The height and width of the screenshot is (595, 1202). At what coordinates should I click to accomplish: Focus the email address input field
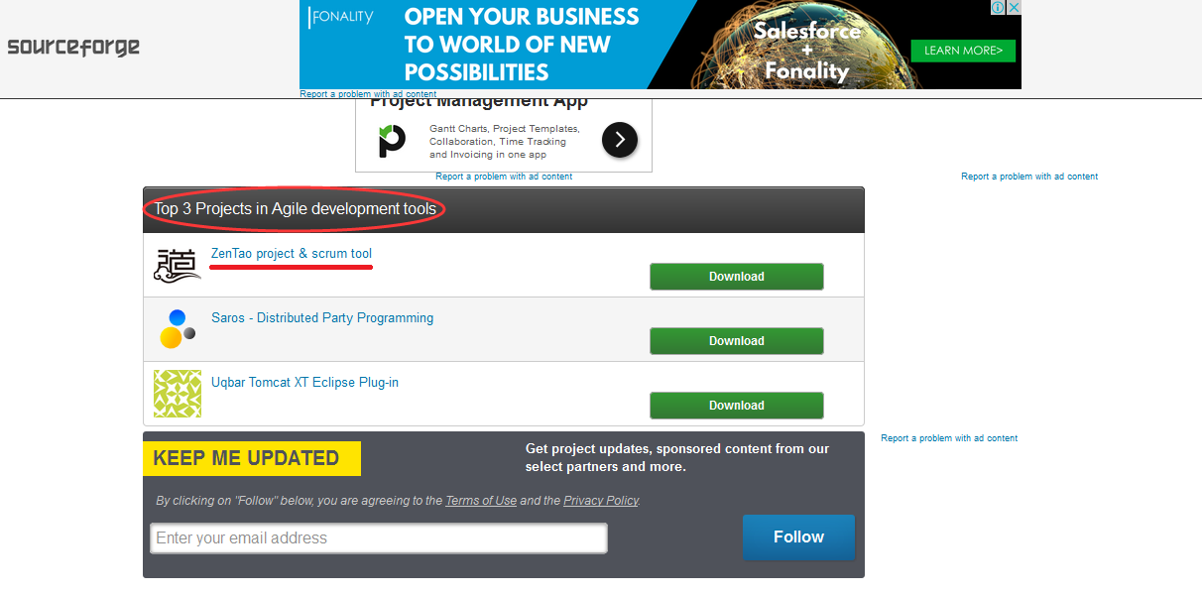379,538
